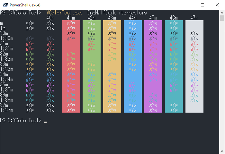Viewport: 225px width, 154px height.
Task: Minimize the PowerShell 6 window
Action: (188, 5)
